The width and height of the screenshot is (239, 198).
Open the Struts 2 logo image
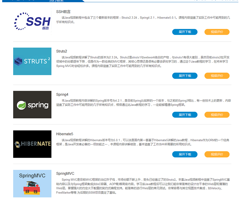32,61
